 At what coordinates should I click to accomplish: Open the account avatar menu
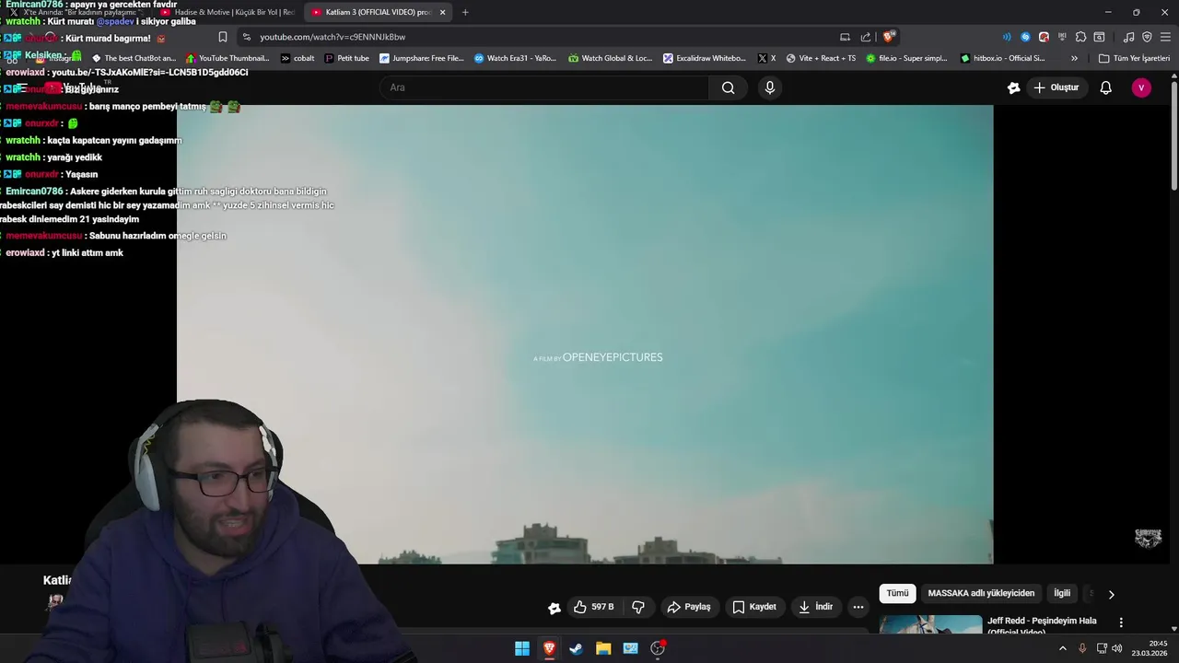tap(1141, 87)
